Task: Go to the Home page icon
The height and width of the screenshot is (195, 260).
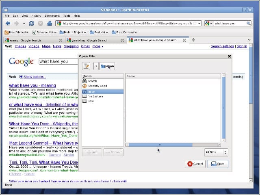Action: [50, 24]
